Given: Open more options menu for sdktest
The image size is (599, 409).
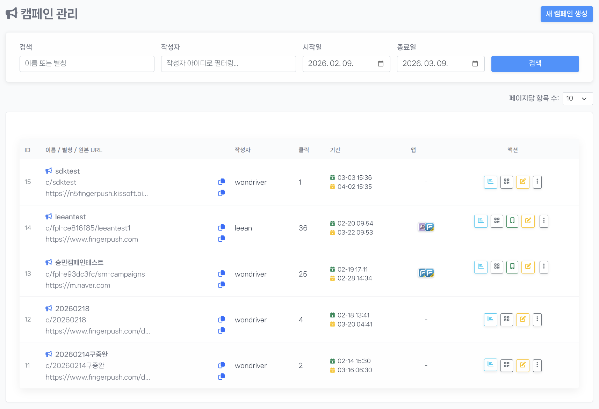Looking at the screenshot, I should 537,182.
